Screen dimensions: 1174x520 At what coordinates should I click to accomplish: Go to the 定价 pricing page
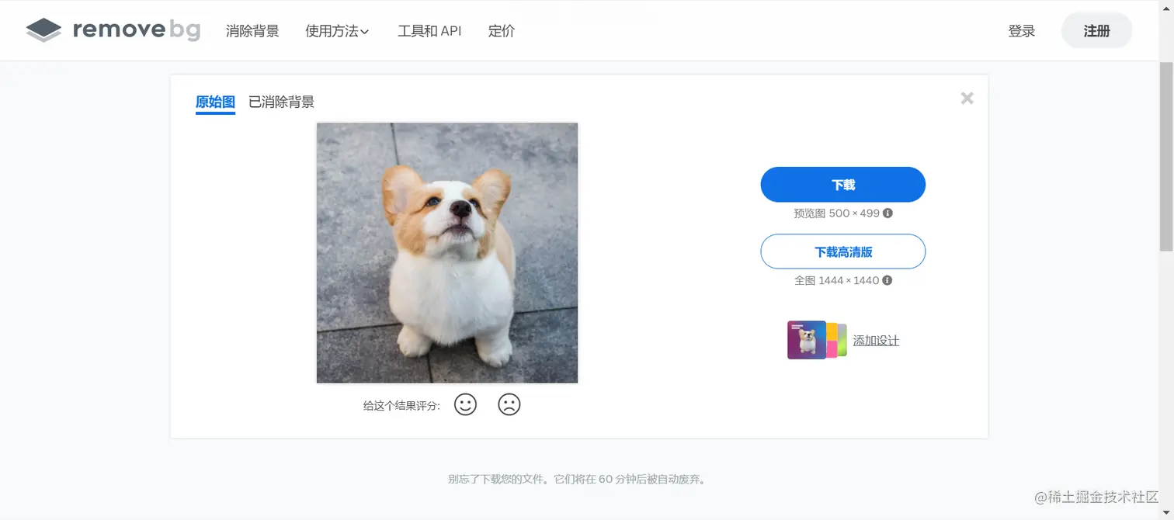click(502, 31)
